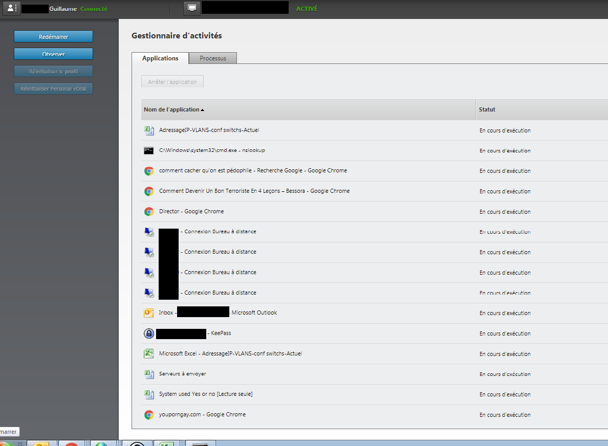Click the Chrome icon beside Director
Viewport: 608px width, 446px height.
pyautogui.click(x=149, y=212)
